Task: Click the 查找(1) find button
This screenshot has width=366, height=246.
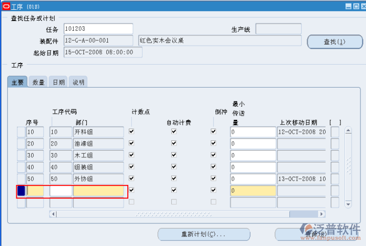Action: [335, 42]
